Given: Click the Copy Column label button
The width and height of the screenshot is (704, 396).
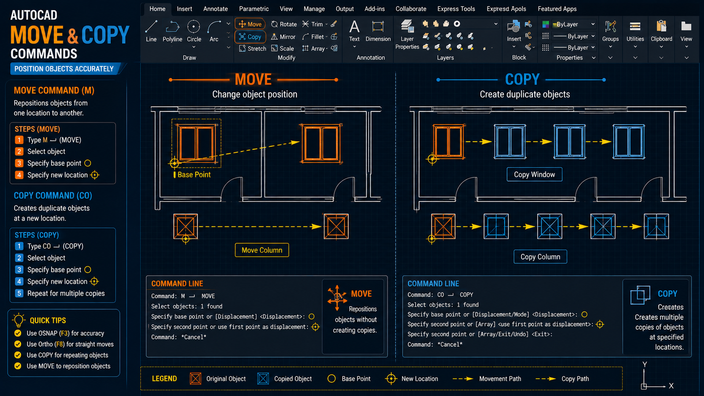Looking at the screenshot, I should (540, 257).
